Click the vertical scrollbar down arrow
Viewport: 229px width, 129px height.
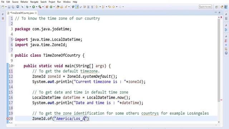coord(219,122)
